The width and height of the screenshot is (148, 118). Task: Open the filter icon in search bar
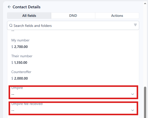point(135,25)
